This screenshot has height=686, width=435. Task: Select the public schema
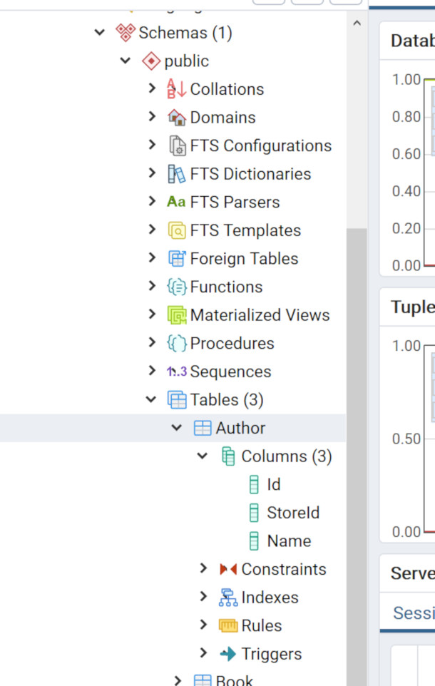click(186, 61)
